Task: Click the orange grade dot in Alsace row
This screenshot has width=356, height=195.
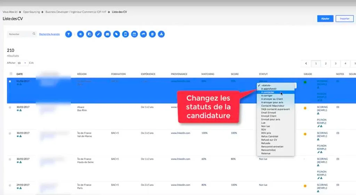Action: [305, 108]
